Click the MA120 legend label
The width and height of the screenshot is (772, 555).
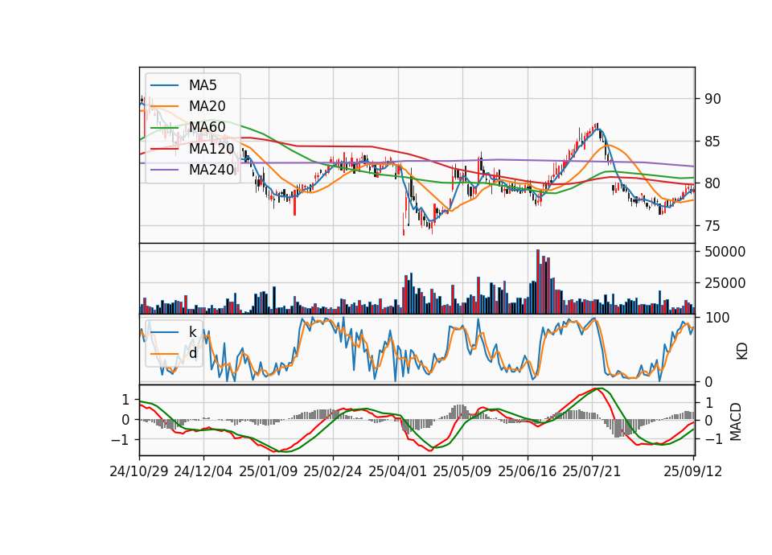tap(211, 149)
